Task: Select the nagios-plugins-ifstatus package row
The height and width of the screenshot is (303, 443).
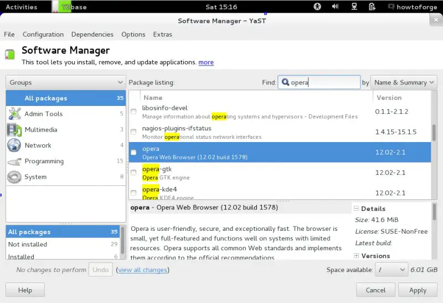Action: pyautogui.click(x=280, y=132)
